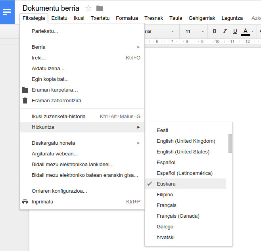Click the Google Docs home icon
This screenshot has height=251, width=261.
coord(7,12)
